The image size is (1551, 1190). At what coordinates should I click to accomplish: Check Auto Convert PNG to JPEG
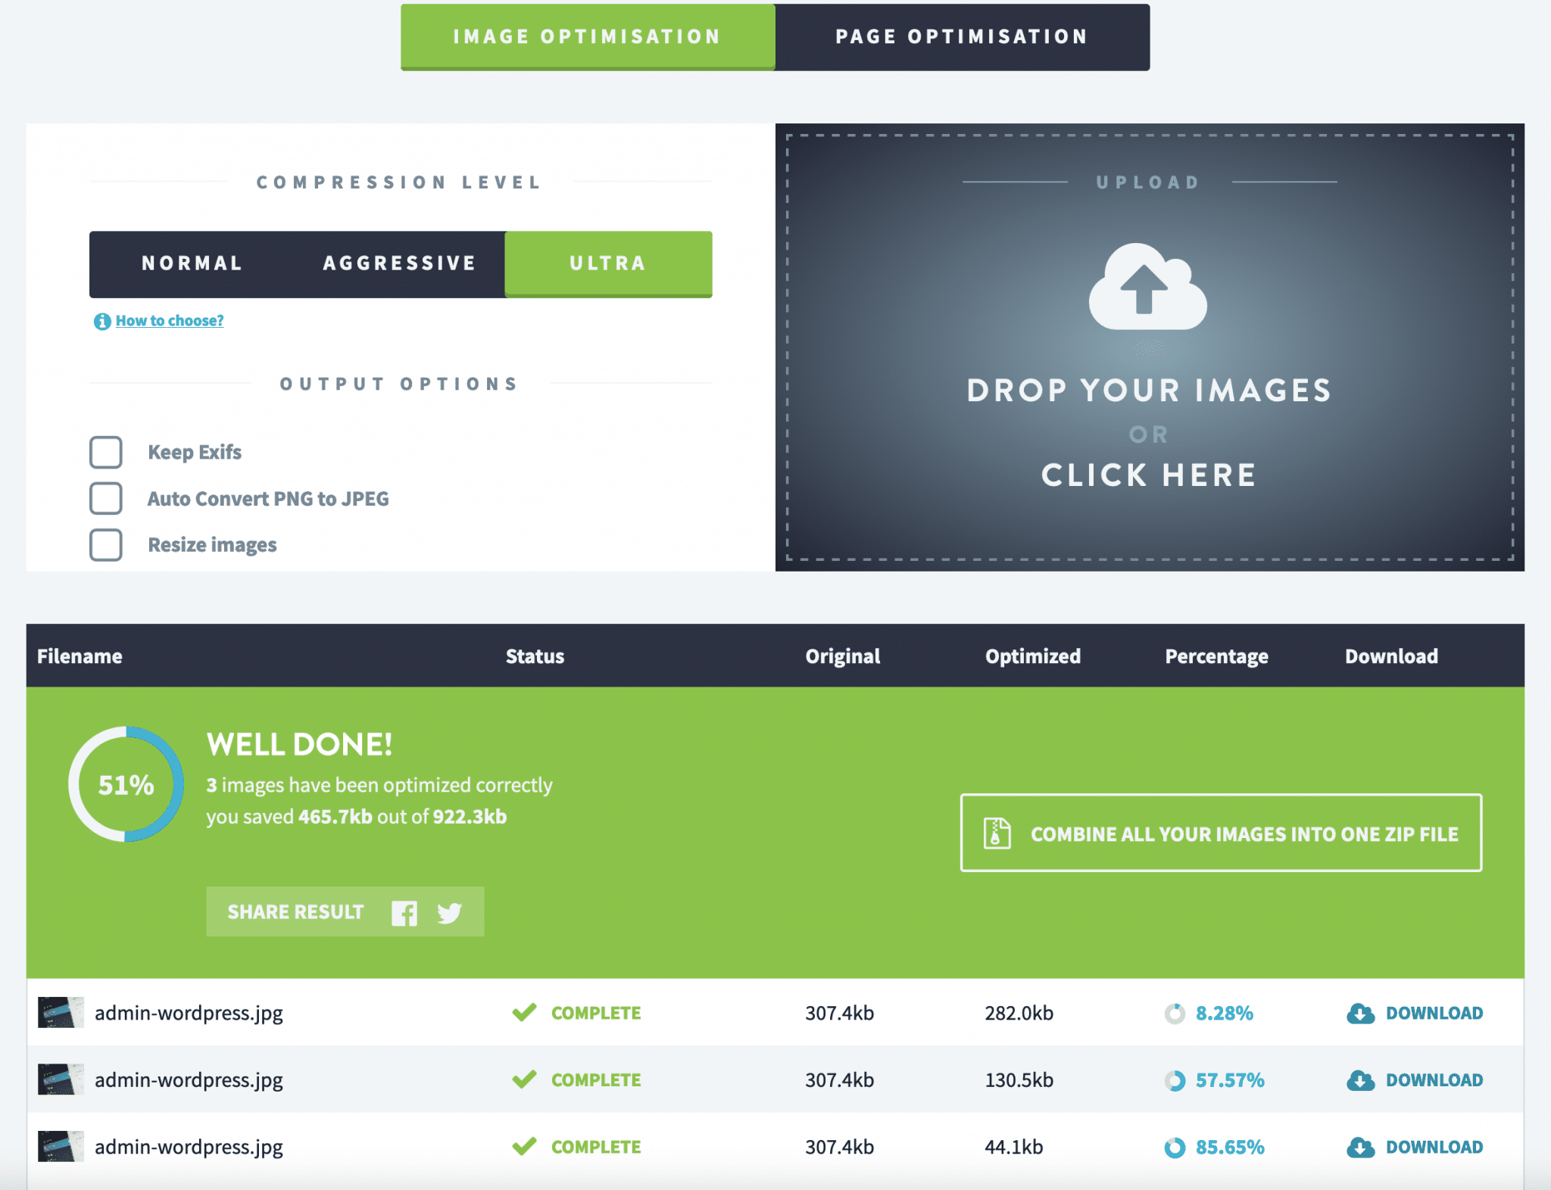tap(106, 499)
